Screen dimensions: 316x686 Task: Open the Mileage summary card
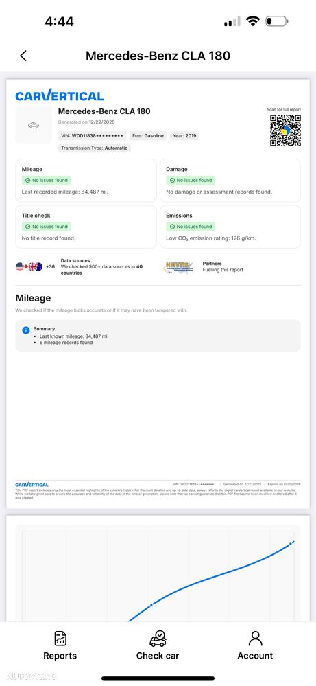tap(86, 180)
